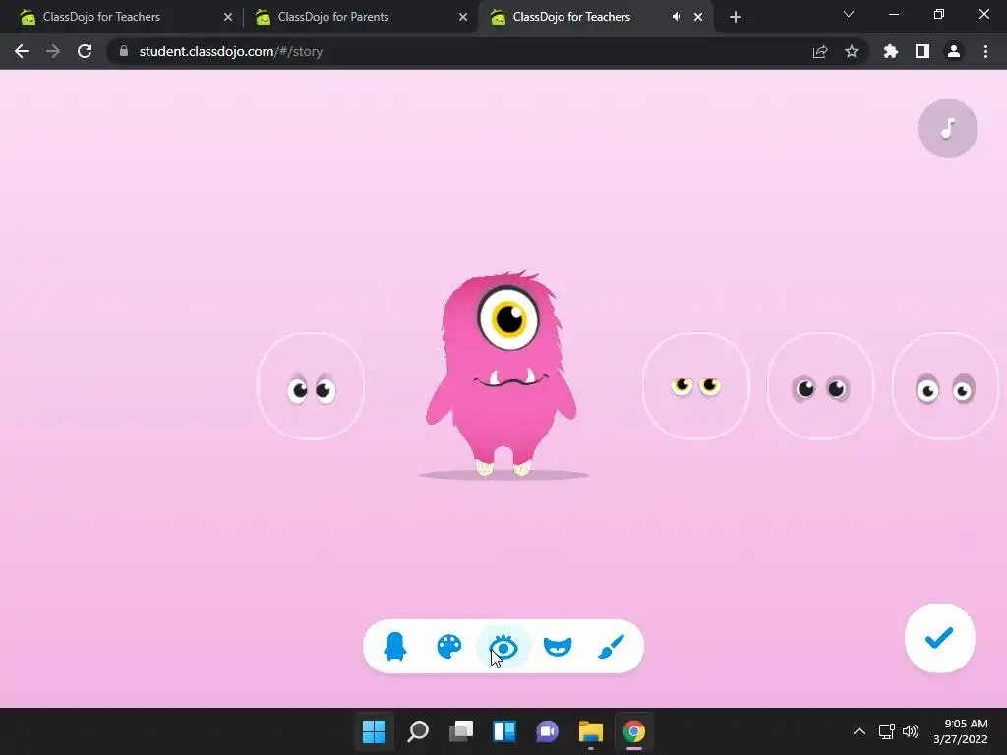The image size is (1007, 755).
Task: Select the paintbrush customization icon
Action: pos(611,647)
